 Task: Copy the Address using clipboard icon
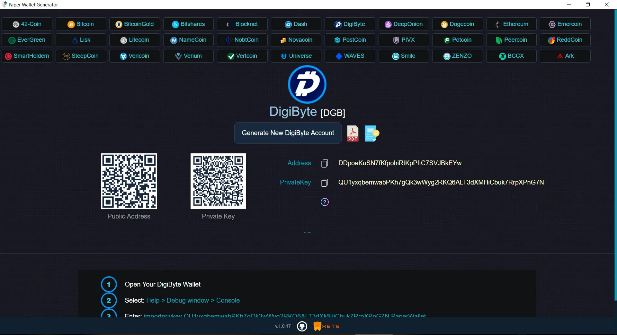pos(325,163)
